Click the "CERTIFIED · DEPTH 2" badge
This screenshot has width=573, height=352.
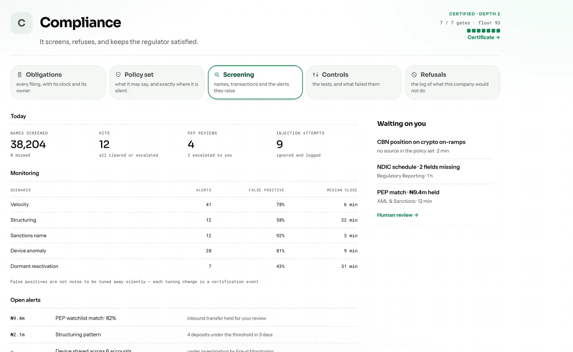(474, 14)
